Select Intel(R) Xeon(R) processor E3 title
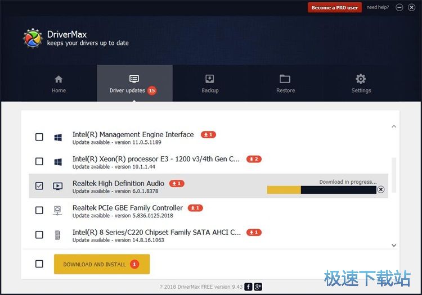The height and width of the screenshot is (295, 422). point(156,159)
